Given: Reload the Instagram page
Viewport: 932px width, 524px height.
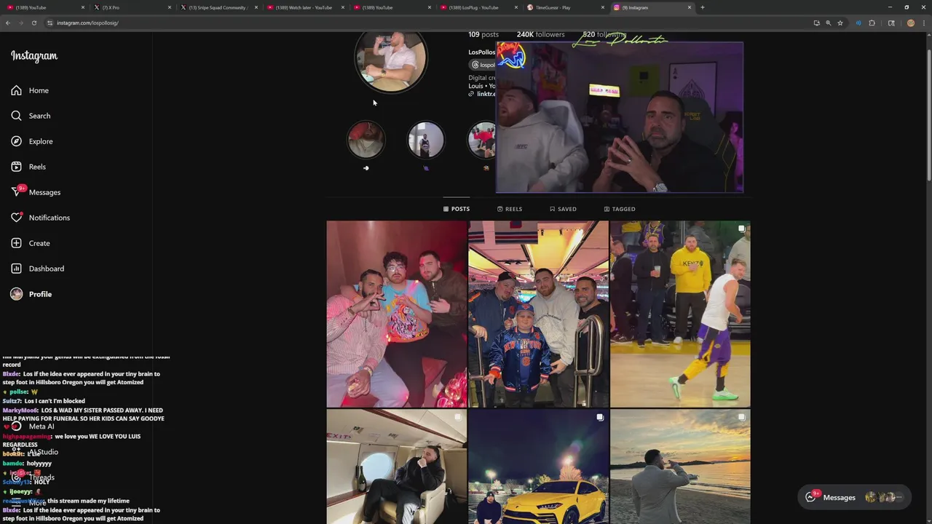Looking at the screenshot, I should click(x=34, y=23).
